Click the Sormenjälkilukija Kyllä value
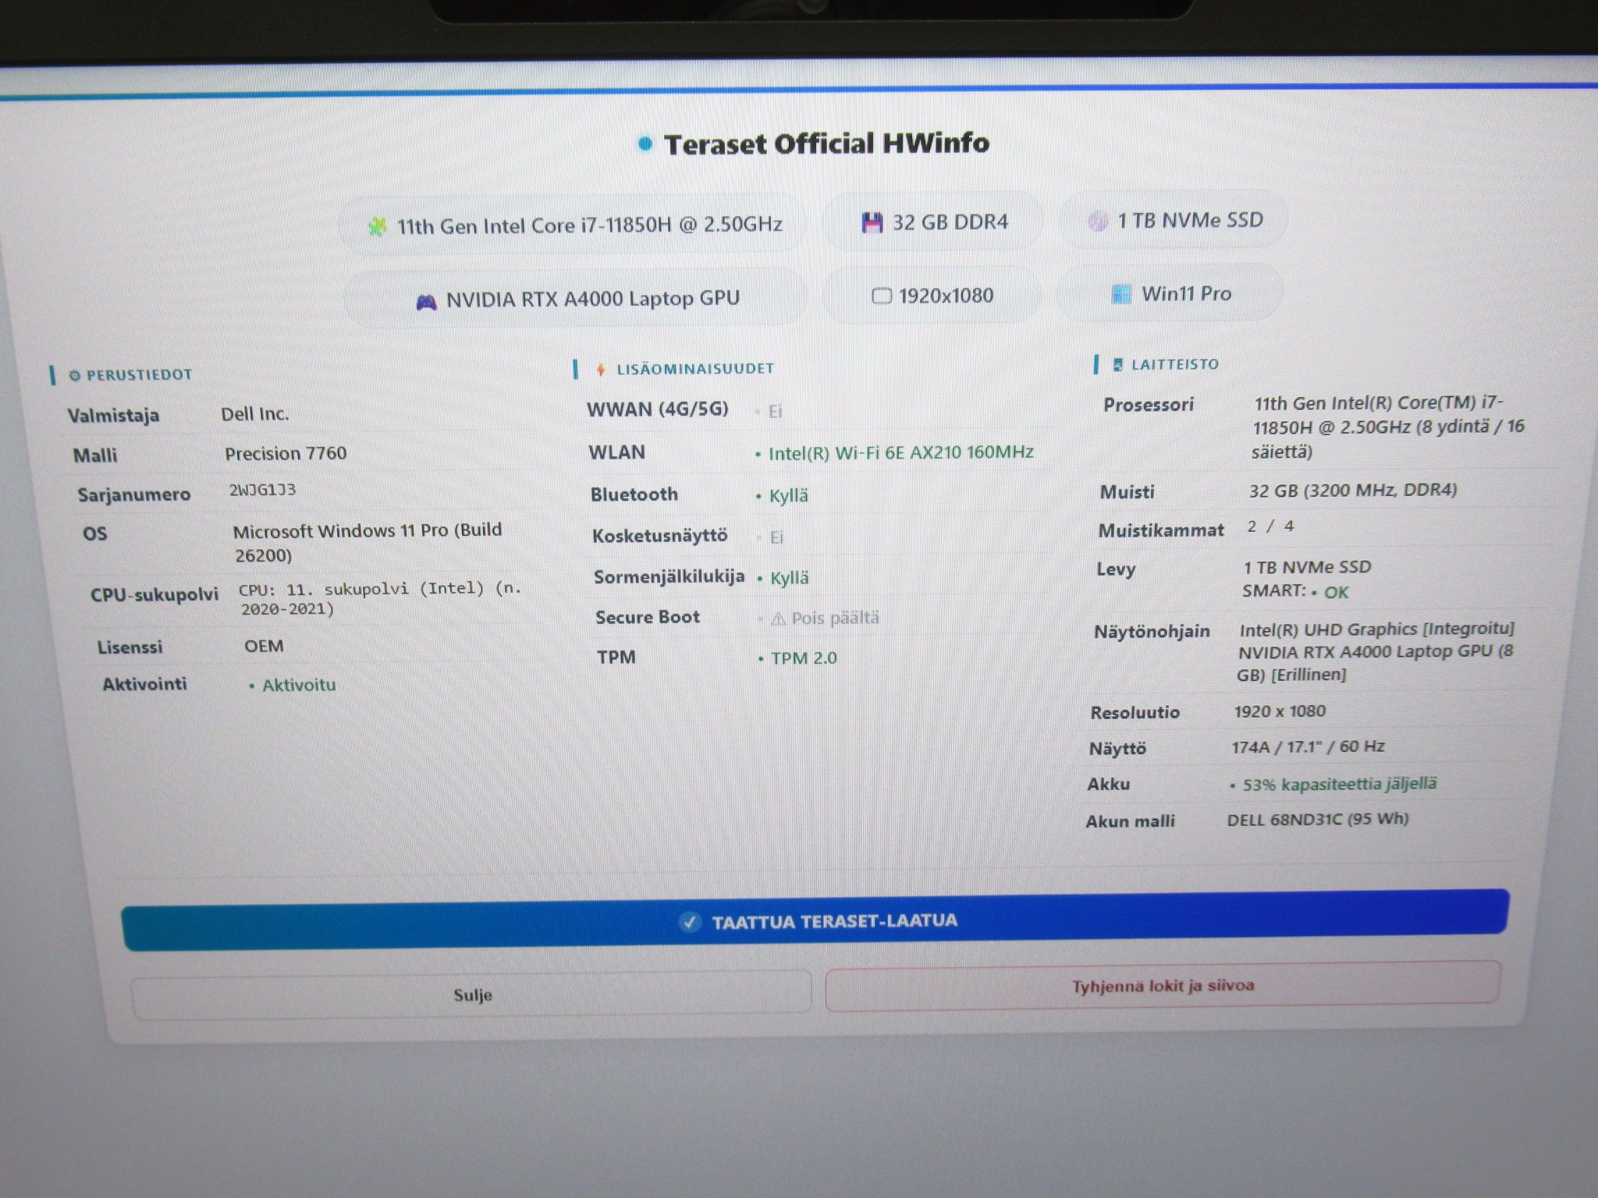1598x1198 pixels. coord(789,578)
